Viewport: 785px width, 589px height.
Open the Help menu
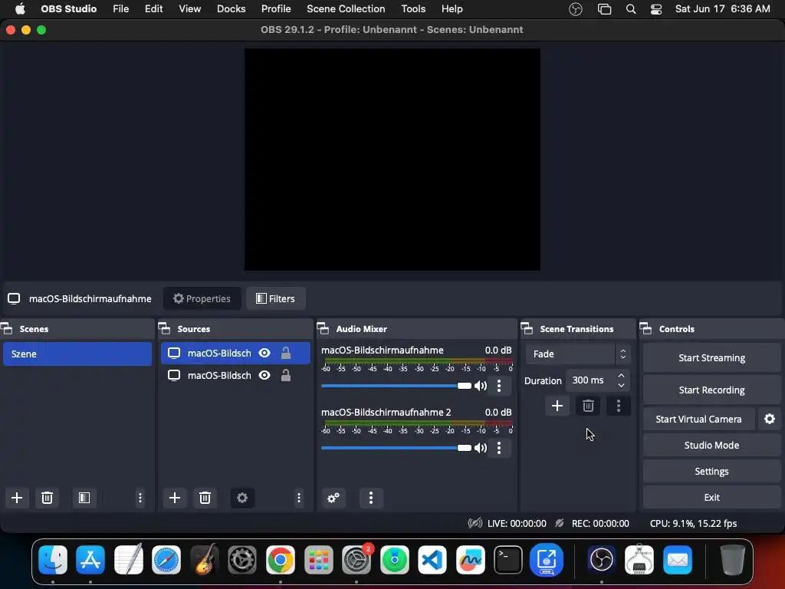coord(452,9)
